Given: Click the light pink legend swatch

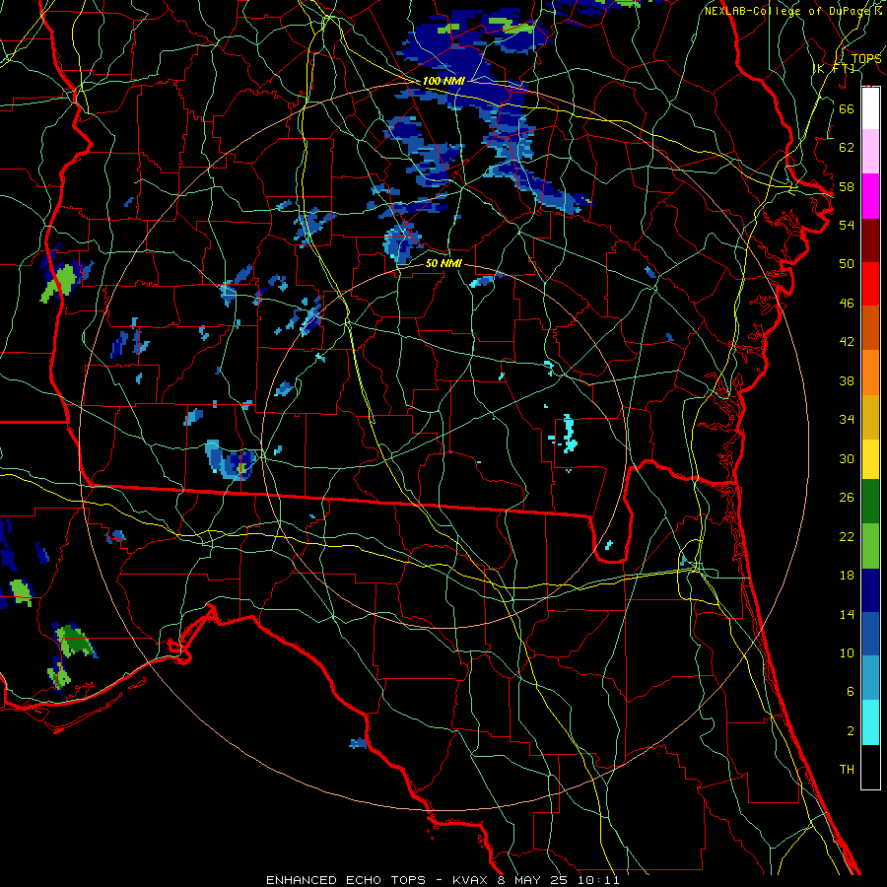Looking at the screenshot, I should (x=870, y=152).
